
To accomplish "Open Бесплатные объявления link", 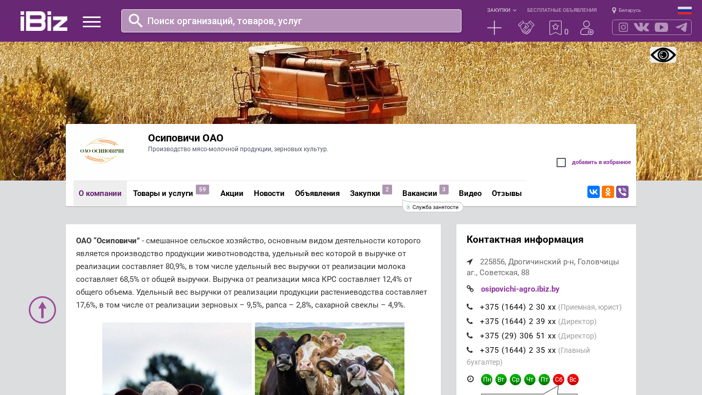I will [562, 10].
